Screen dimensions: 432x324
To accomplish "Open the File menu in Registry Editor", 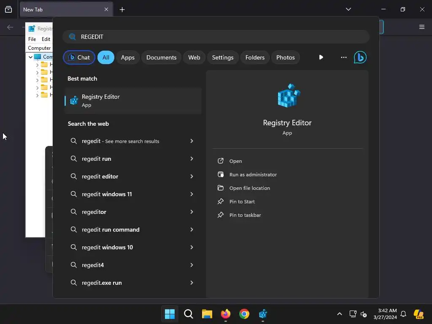I will point(32,39).
